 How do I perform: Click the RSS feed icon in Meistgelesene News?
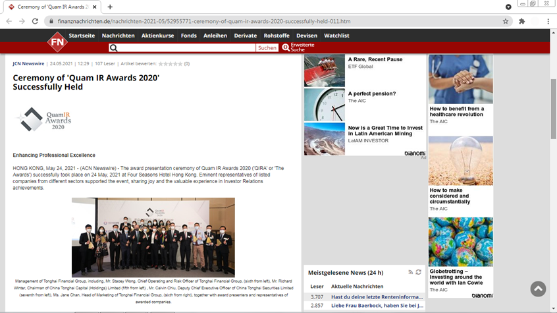click(x=410, y=272)
